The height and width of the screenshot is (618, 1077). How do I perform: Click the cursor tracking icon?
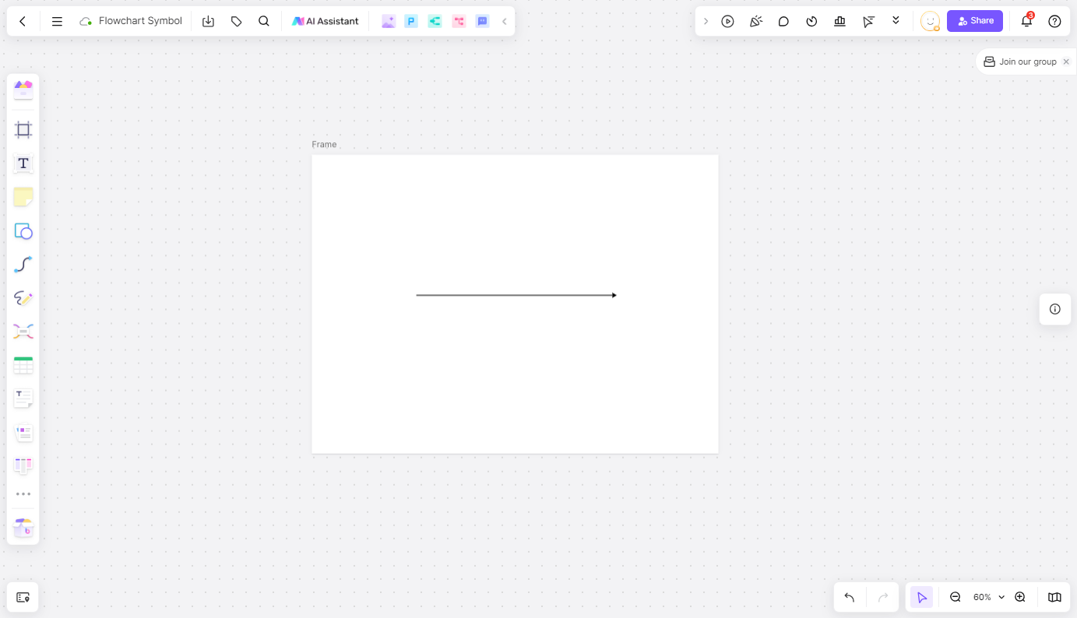click(x=868, y=21)
